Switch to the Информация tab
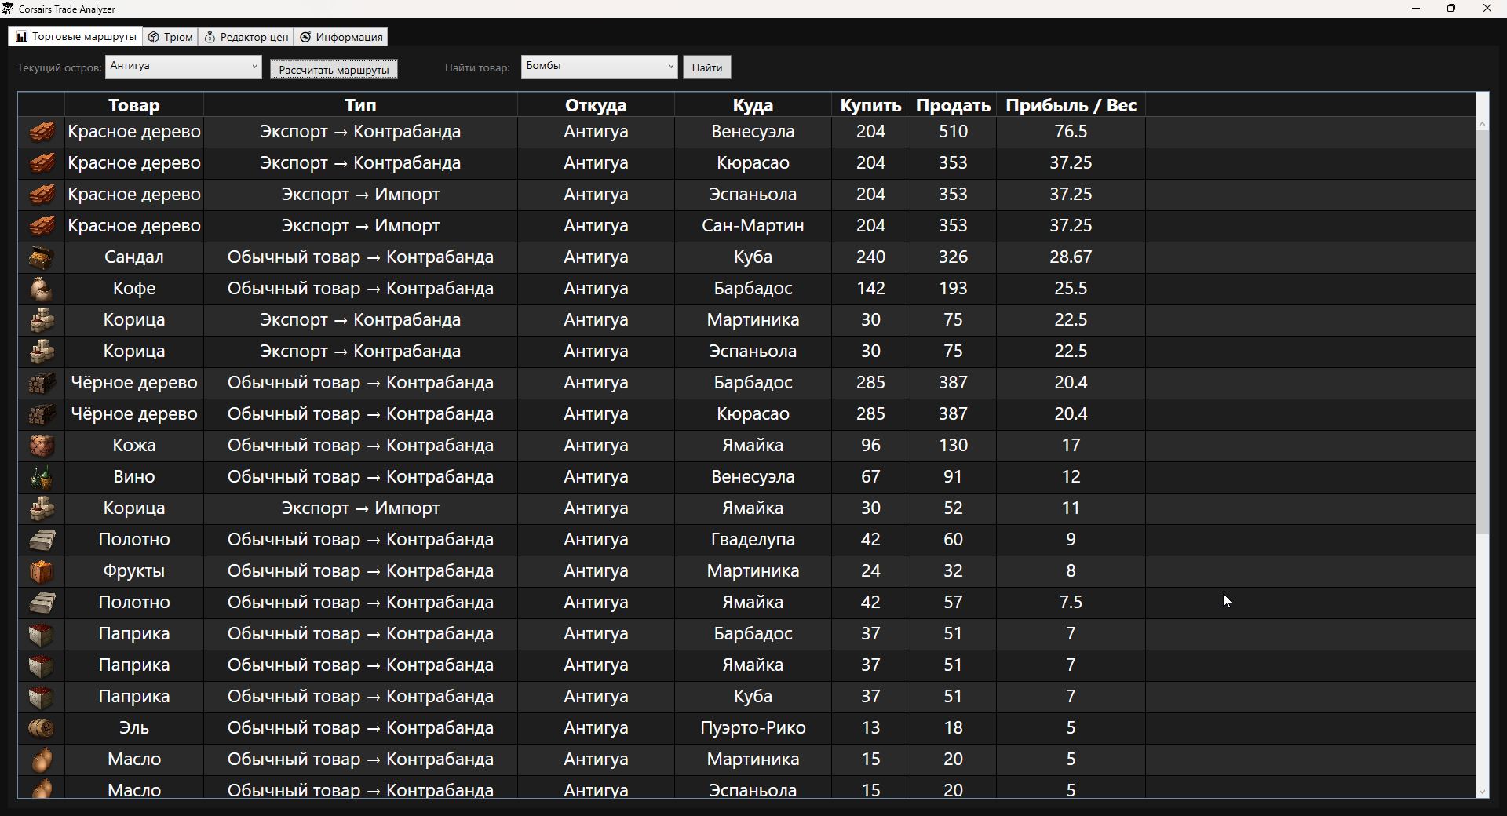The image size is (1507, 816). pos(341,37)
